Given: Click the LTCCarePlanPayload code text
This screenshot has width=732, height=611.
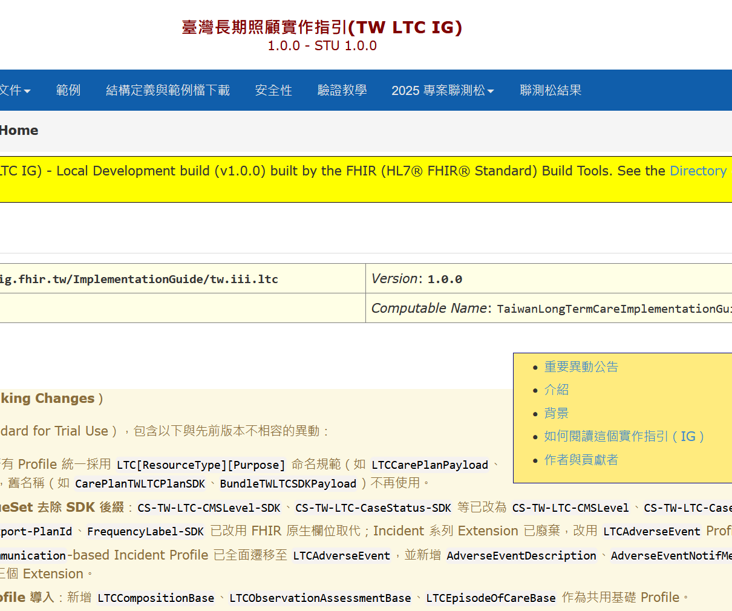Looking at the screenshot, I should point(430,465).
